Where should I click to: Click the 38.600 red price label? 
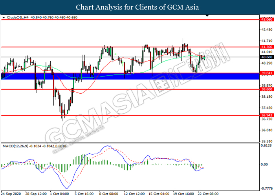267,89
